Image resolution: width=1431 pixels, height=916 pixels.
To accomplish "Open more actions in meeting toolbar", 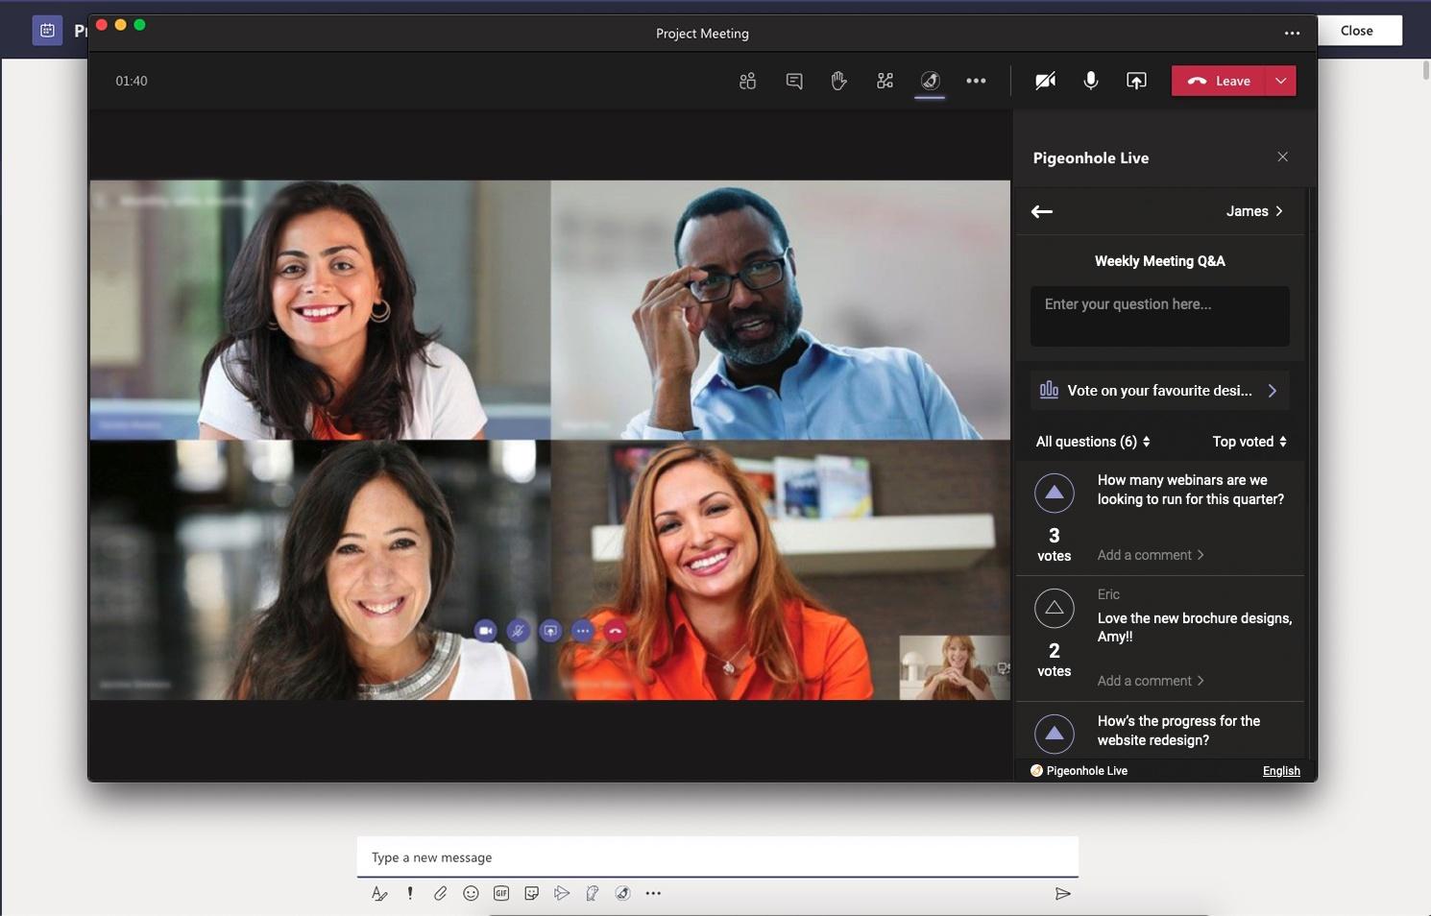I will 976,81.
